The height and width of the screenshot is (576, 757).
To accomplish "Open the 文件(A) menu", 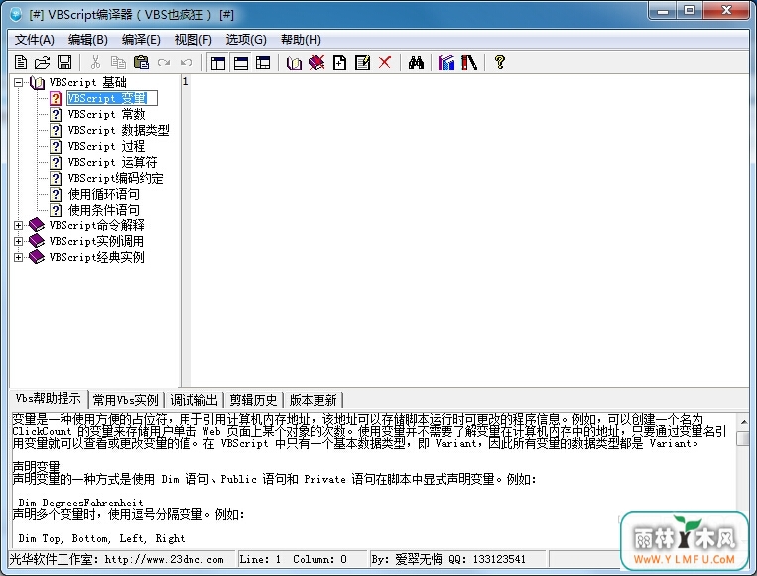I will (x=35, y=40).
